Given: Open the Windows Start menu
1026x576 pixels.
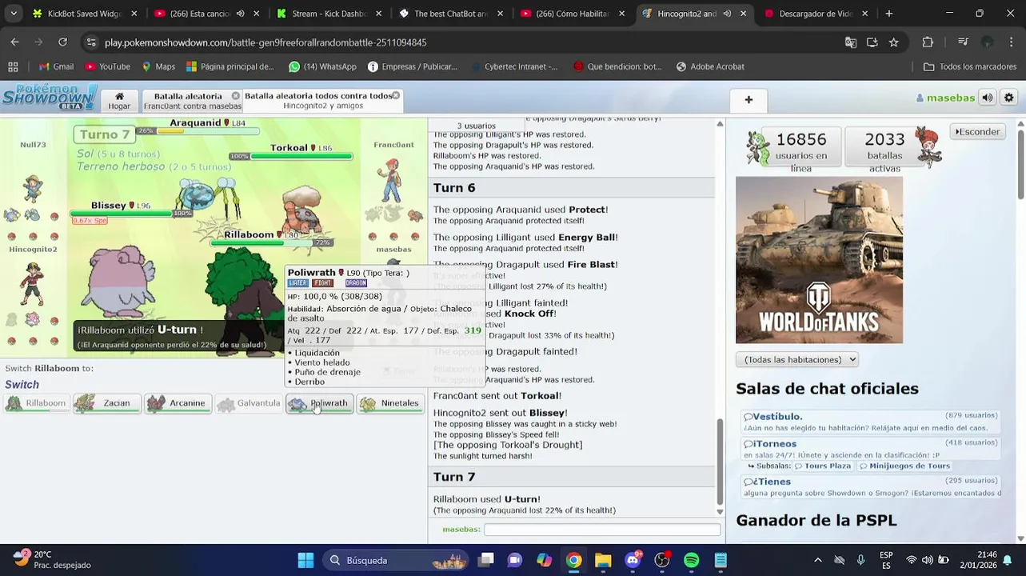Looking at the screenshot, I should 305,560.
